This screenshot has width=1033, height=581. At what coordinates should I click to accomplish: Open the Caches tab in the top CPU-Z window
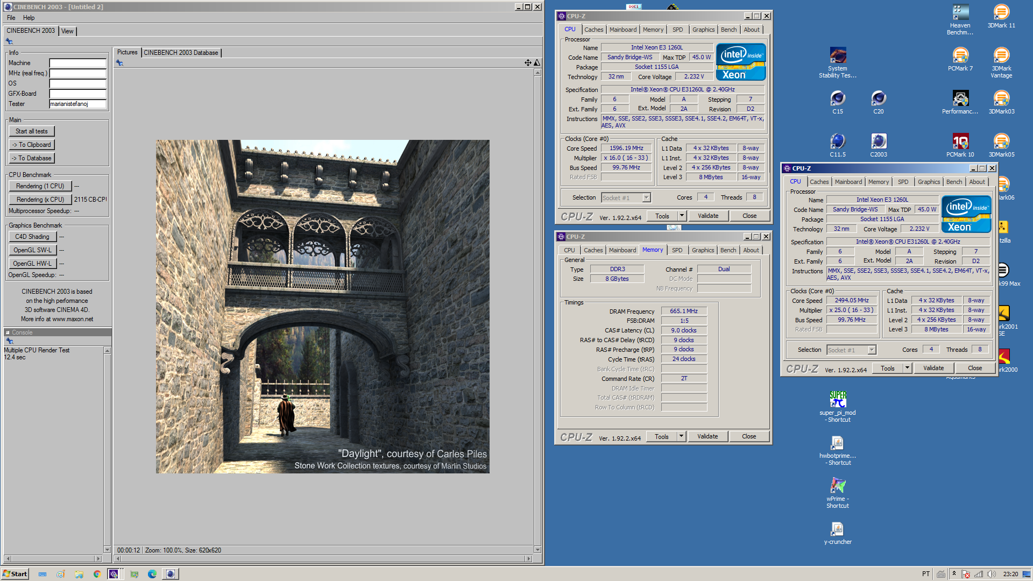(594, 30)
